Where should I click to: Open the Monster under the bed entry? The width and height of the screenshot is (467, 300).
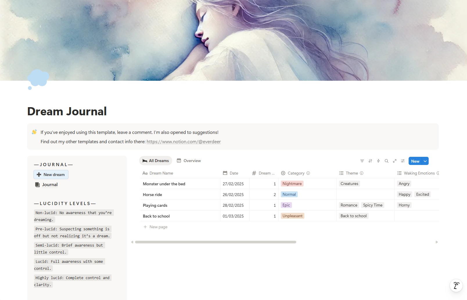coord(164,184)
